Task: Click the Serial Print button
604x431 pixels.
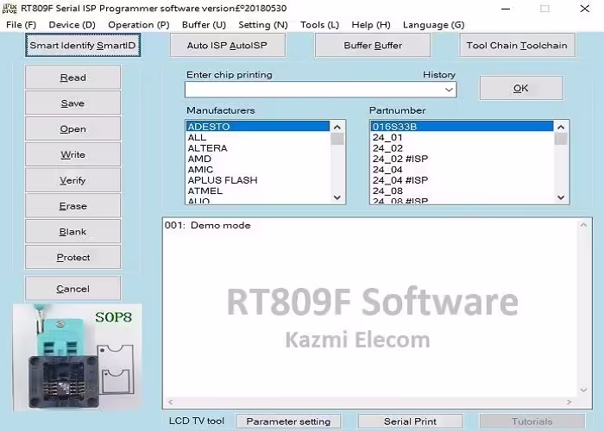Action: tap(410, 422)
